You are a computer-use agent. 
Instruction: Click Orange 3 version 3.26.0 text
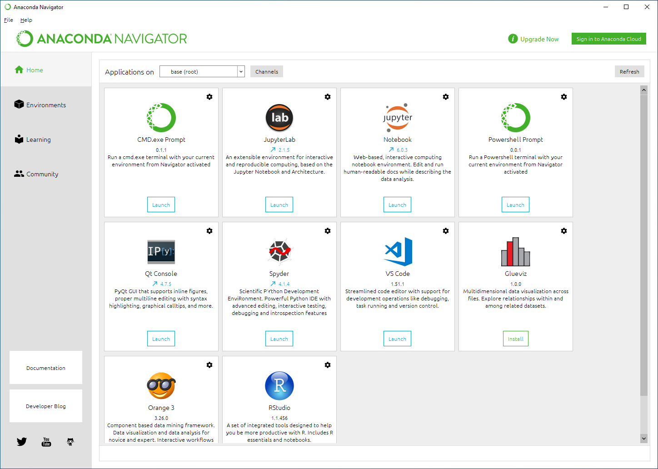161,418
